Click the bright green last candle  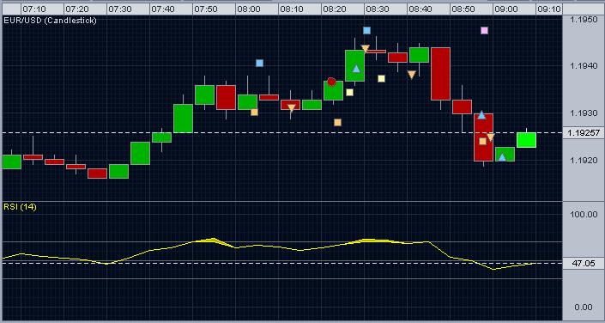pos(526,140)
